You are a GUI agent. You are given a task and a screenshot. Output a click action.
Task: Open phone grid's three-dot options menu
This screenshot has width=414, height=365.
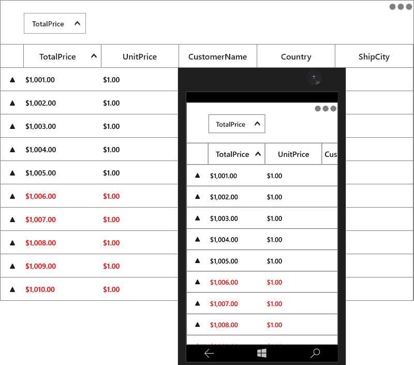coord(326,109)
